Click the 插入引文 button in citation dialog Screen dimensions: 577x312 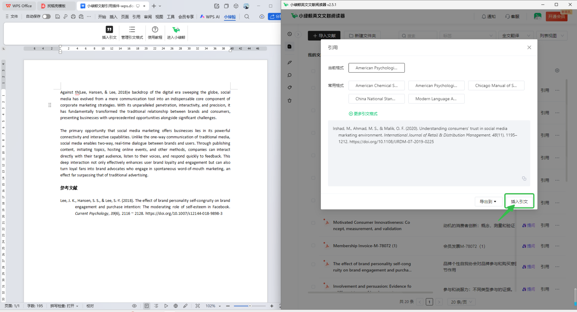pos(519,202)
